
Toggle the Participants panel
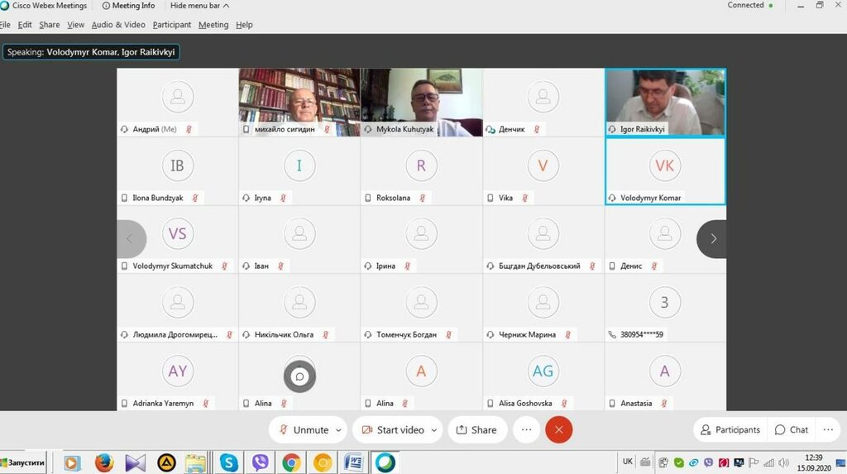730,429
